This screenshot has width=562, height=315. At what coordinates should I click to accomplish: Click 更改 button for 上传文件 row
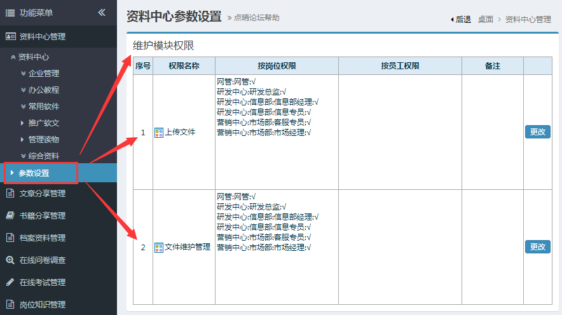coord(538,131)
